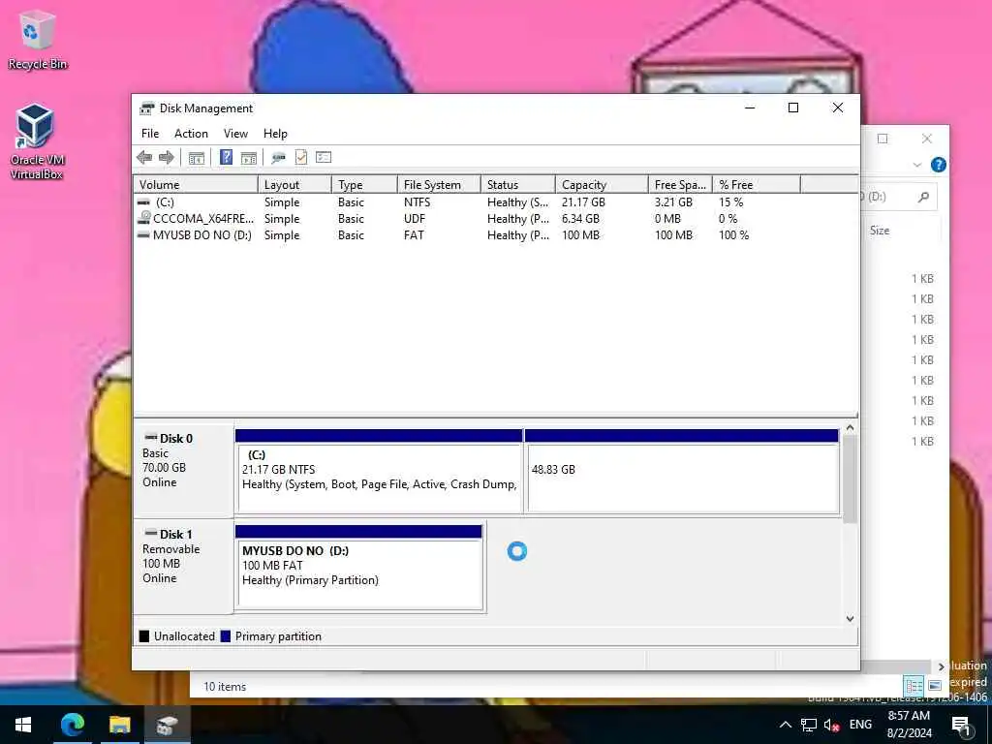The width and height of the screenshot is (992, 744).
Task: Open File Explorer from the taskbar
Action: point(119,725)
